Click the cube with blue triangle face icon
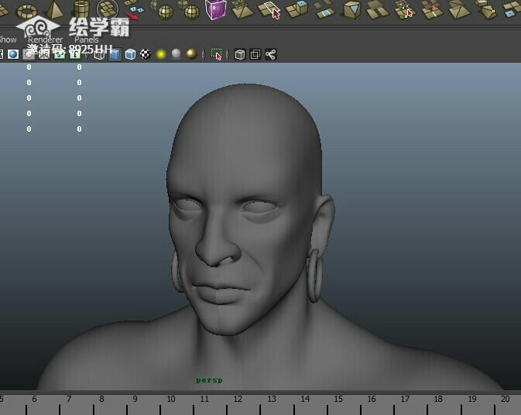This screenshot has height=415, width=521. coord(352,9)
